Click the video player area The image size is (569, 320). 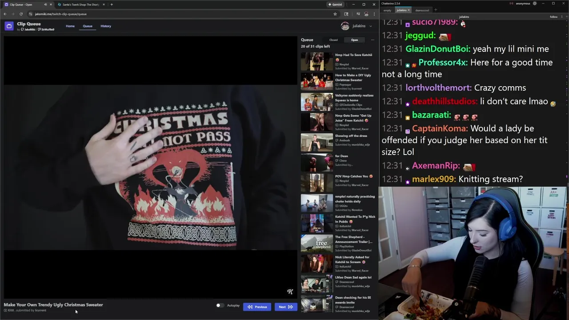click(x=150, y=167)
